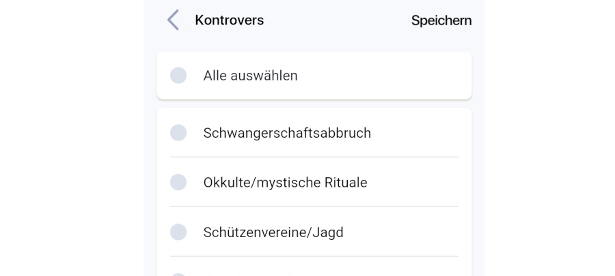Screen dimensions: 615x276
Task: Go back using the left chevron arrow
Action: coord(173,20)
